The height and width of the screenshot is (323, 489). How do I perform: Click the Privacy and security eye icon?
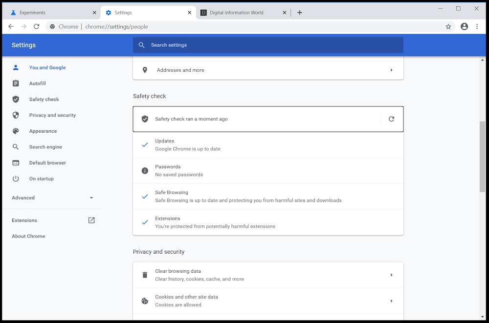(15, 115)
